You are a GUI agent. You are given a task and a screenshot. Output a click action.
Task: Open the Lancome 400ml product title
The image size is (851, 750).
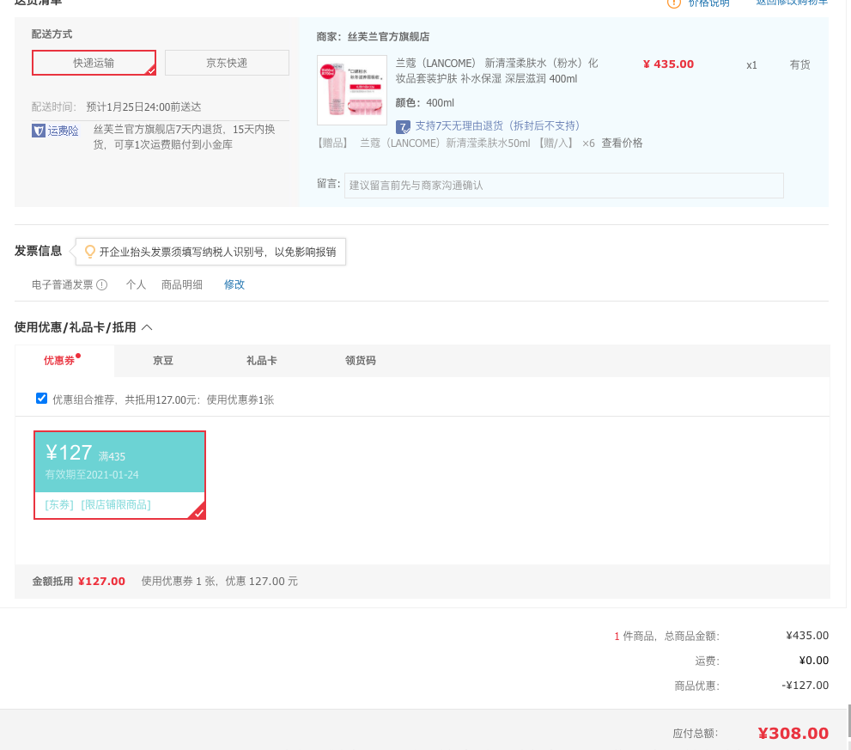coord(496,71)
